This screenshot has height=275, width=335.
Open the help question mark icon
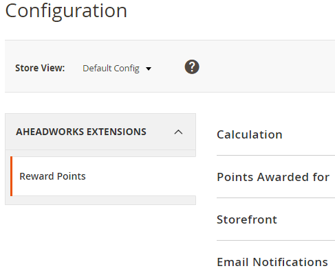[192, 67]
